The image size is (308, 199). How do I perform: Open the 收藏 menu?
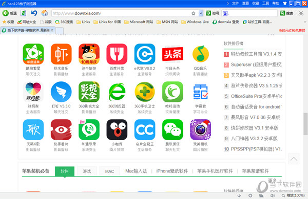pyautogui.click(x=255, y=4)
